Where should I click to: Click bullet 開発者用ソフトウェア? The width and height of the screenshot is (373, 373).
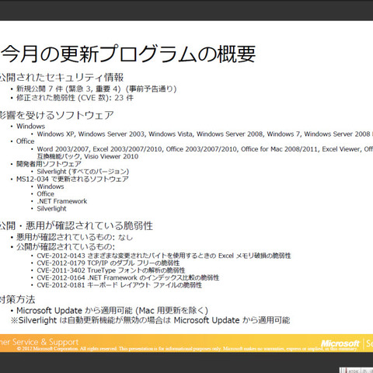pos(49,164)
